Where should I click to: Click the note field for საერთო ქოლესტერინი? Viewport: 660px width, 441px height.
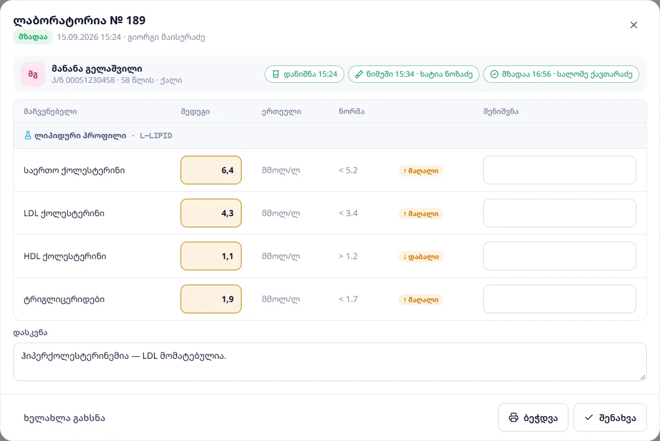coord(559,170)
